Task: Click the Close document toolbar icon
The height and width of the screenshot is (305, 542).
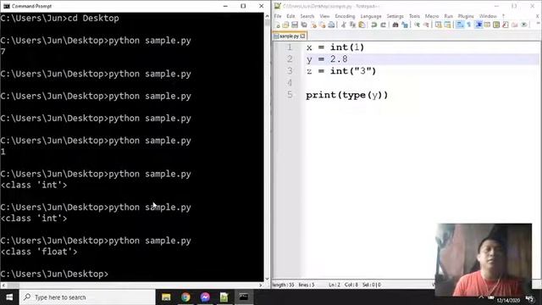Action: pyautogui.click(x=313, y=25)
